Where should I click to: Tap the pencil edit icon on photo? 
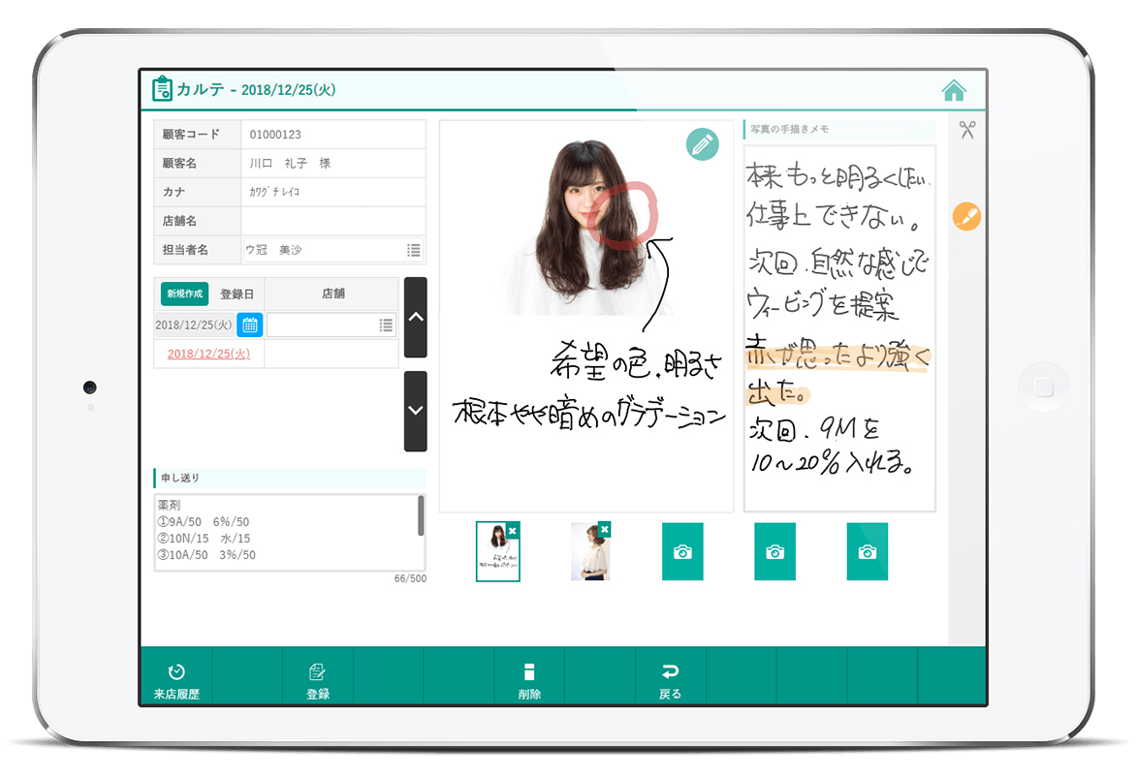(x=703, y=143)
